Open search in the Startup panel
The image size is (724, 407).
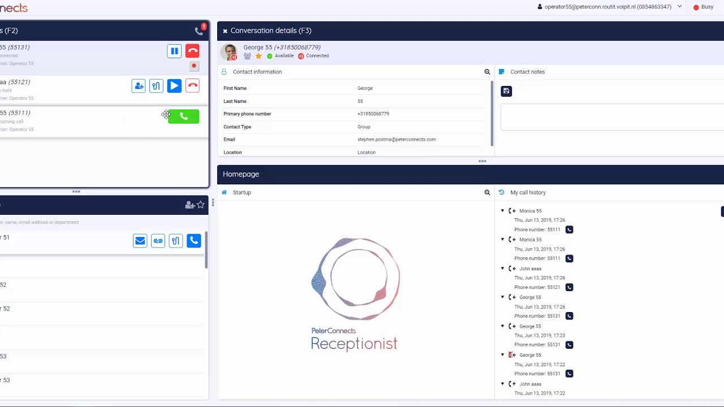(487, 193)
